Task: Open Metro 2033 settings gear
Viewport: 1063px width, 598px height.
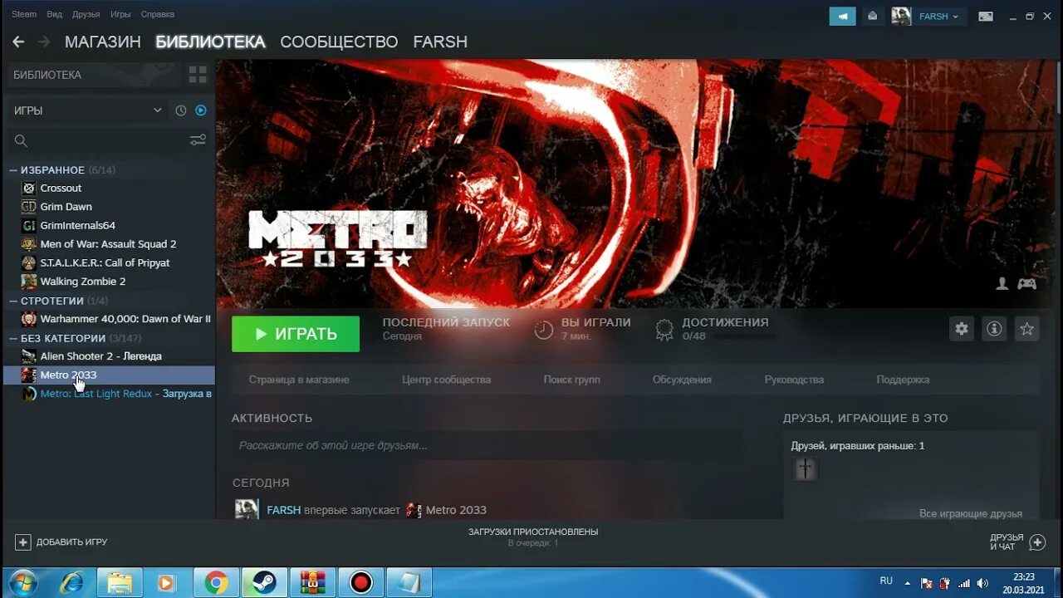Action: click(x=962, y=329)
